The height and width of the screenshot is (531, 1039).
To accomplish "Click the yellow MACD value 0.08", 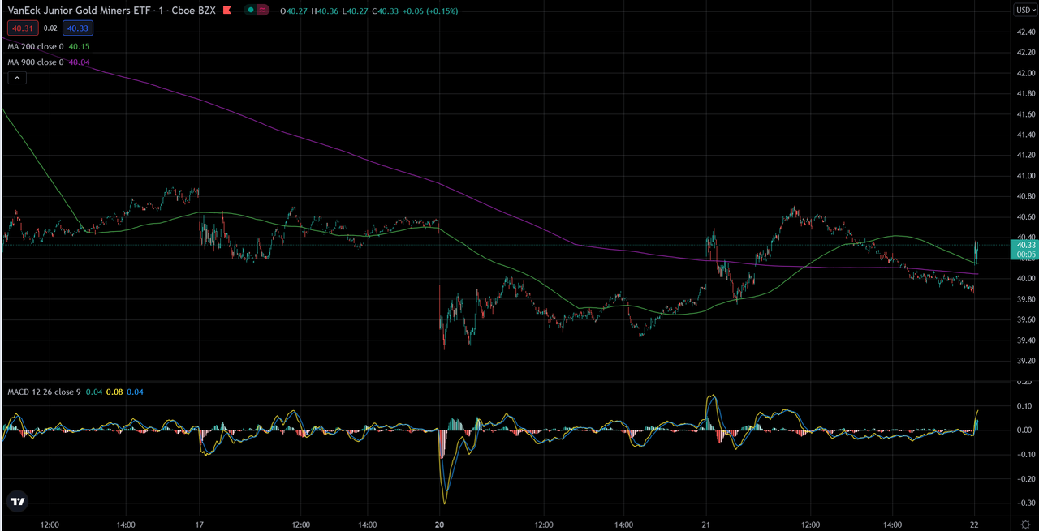I will (115, 392).
